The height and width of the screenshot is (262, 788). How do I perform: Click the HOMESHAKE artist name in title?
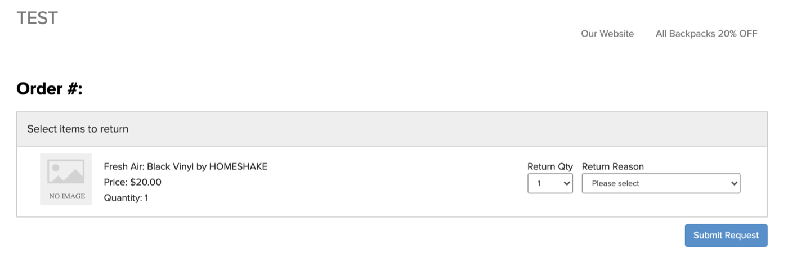pos(238,166)
